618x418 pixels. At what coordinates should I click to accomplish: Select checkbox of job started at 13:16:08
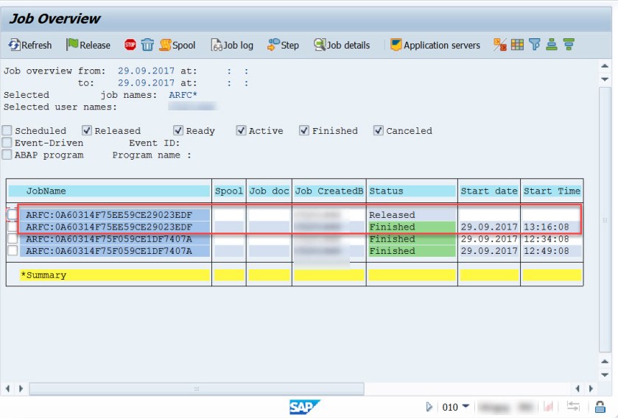pyautogui.click(x=13, y=227)
